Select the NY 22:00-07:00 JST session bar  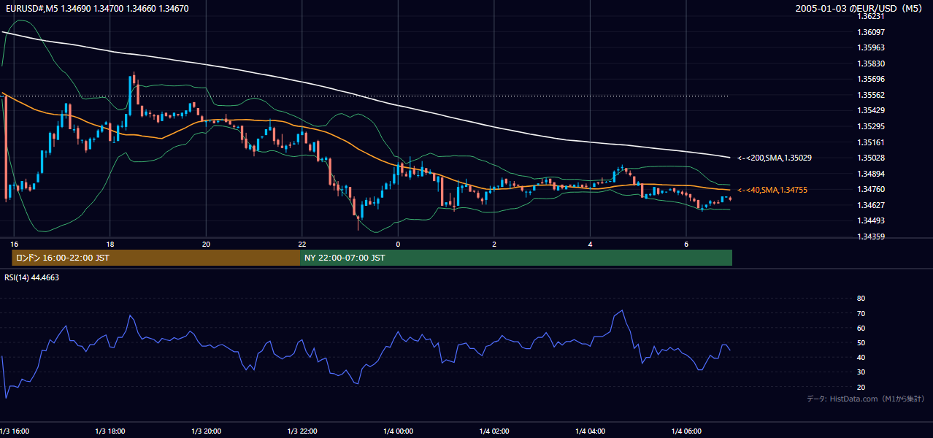coord(516,258)
